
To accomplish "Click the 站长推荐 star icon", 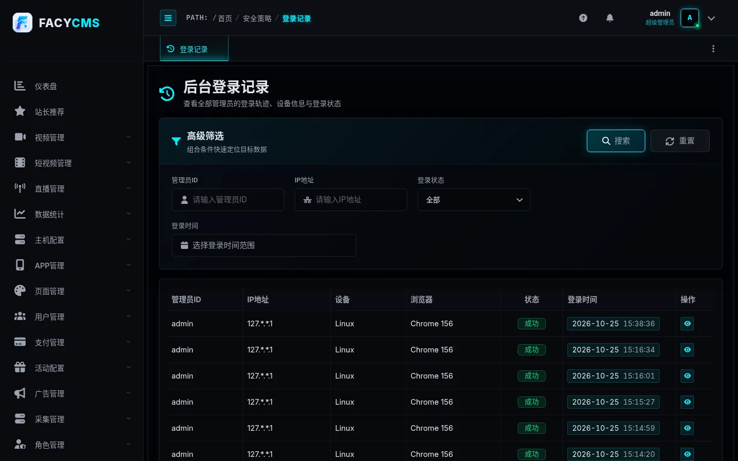I will (x=20, y=111).
